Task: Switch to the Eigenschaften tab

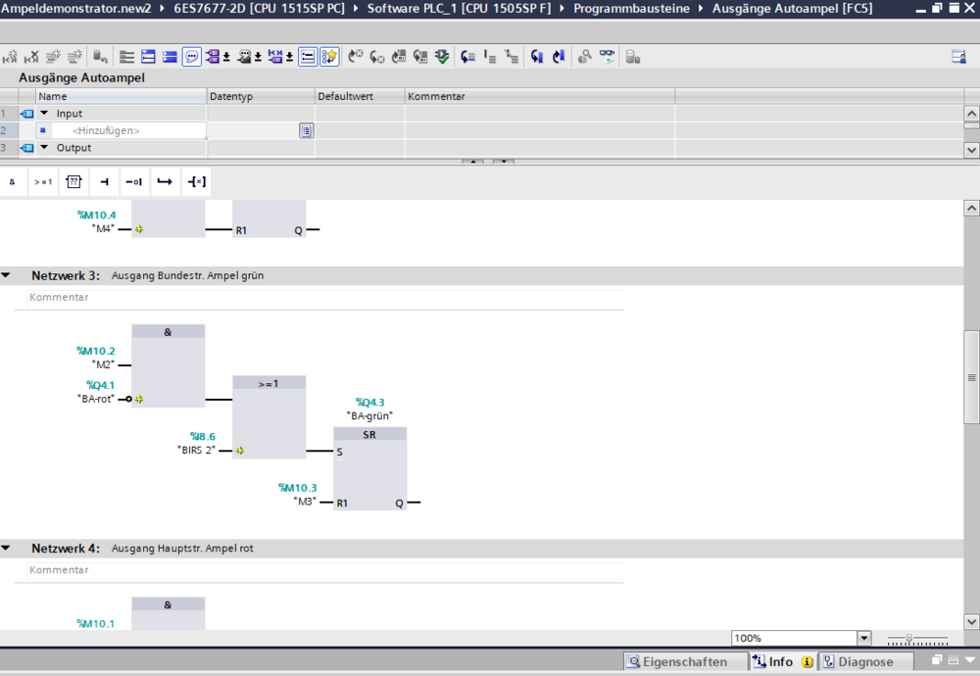Action: click(x=683, y=661)
